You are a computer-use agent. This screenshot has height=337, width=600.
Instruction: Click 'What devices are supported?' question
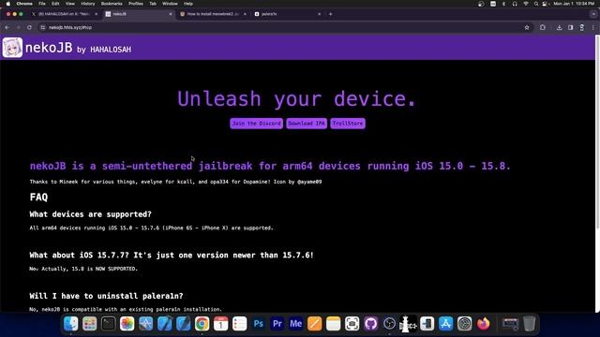pyautogui.click(x=90, y=214)
